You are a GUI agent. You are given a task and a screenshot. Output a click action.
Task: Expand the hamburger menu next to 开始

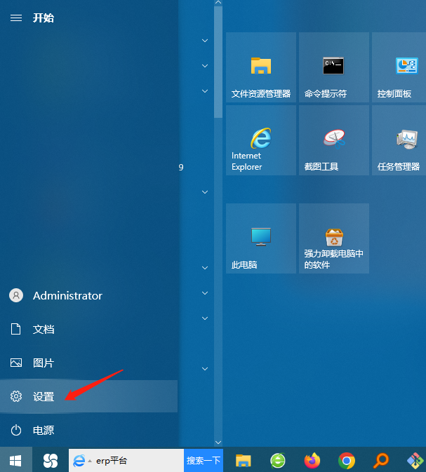click(15, 18)
